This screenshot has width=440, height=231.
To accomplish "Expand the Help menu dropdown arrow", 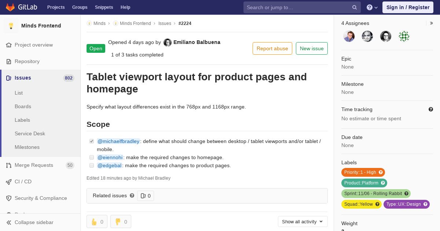I will [376, 7].
